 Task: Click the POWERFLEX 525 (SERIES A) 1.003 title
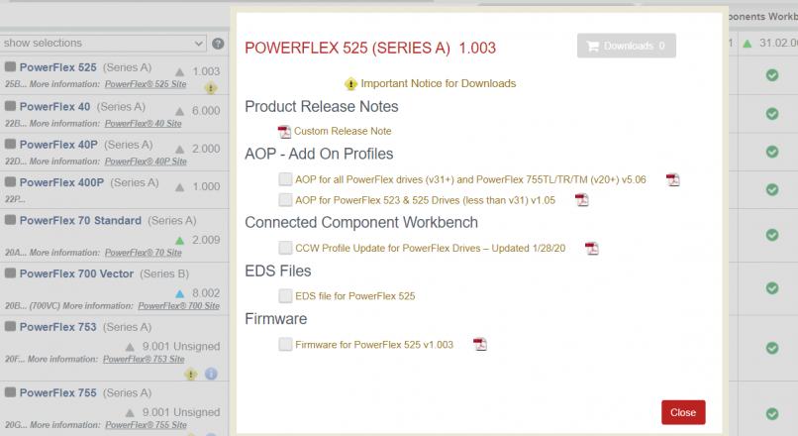click(x=370, y=48)
